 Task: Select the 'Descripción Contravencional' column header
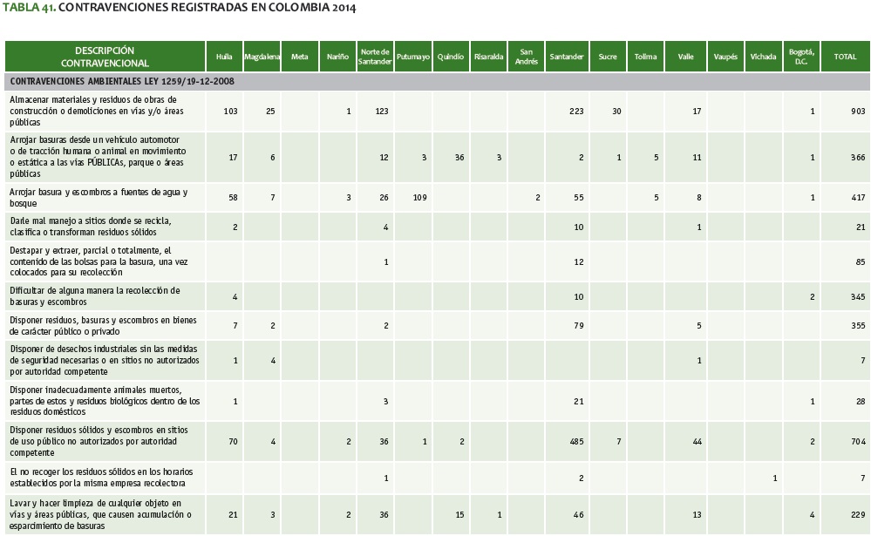point(105,57)
